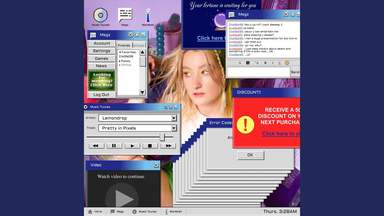
Task: Open the smiley emoji picker
Action: [x=287, y=63]
